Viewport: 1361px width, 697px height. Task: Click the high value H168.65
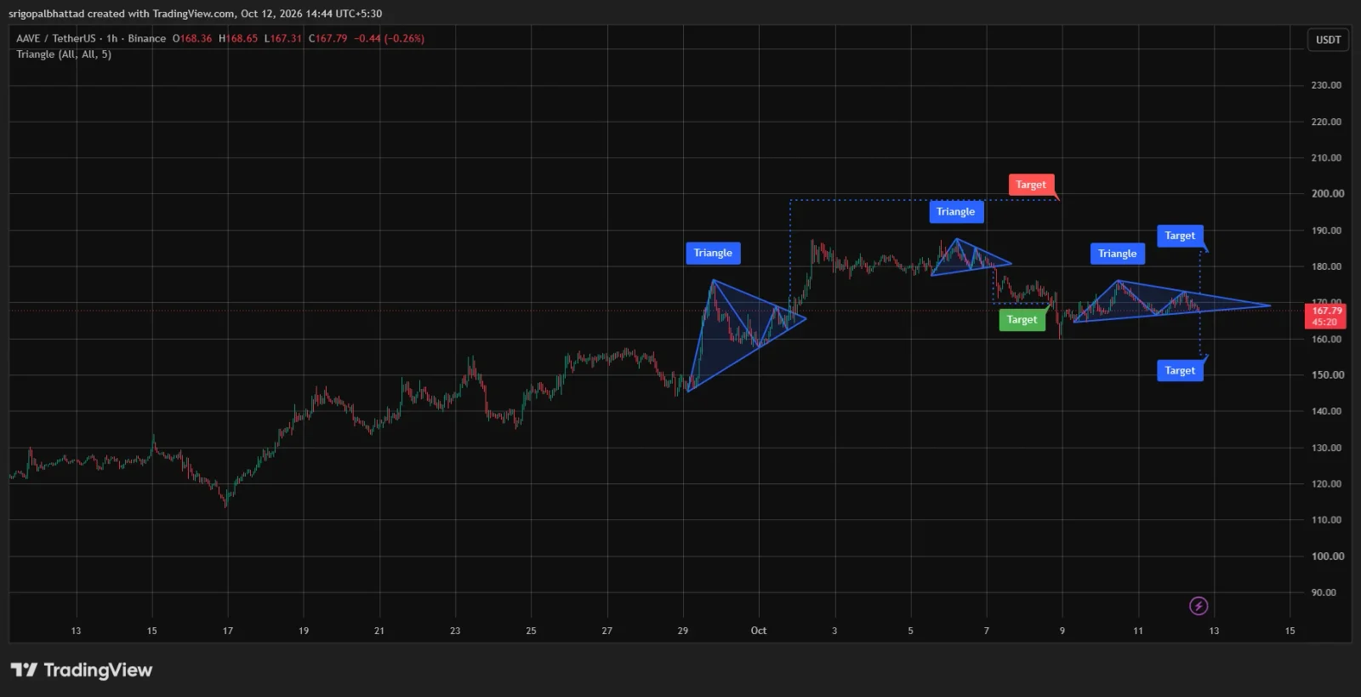point(238,38)
